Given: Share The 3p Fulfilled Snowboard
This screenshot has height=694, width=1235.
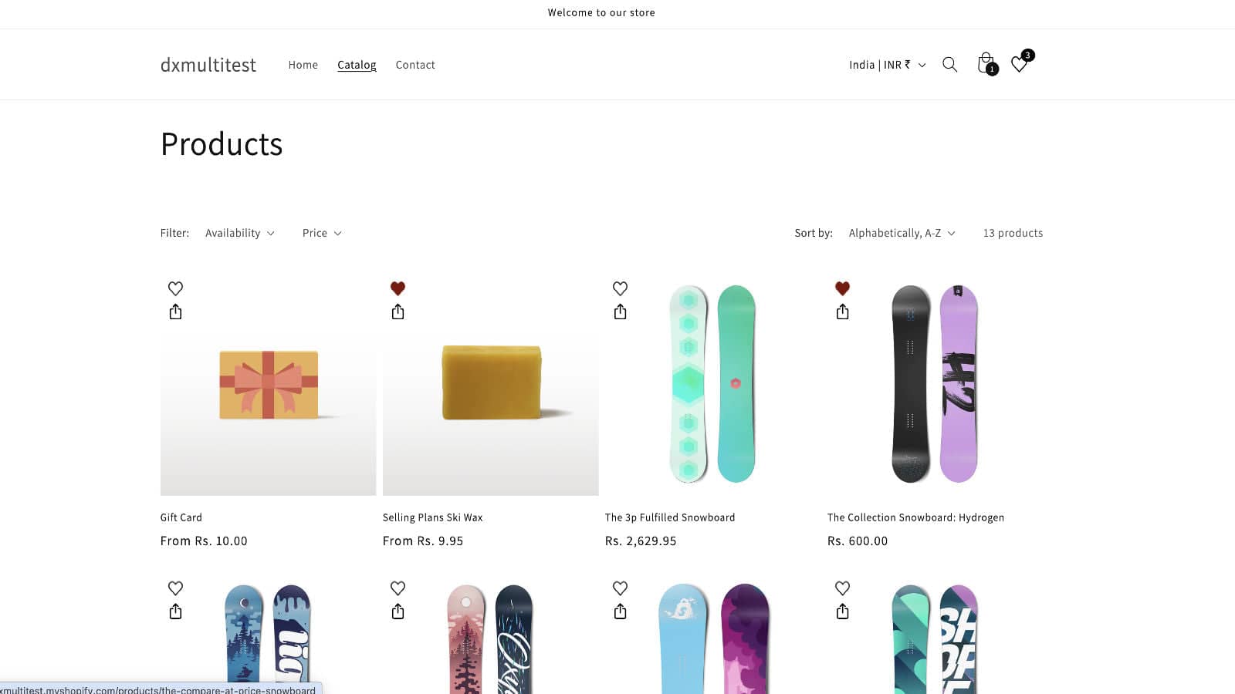Looking at the screenshot, I should click(x=620, y=312).
